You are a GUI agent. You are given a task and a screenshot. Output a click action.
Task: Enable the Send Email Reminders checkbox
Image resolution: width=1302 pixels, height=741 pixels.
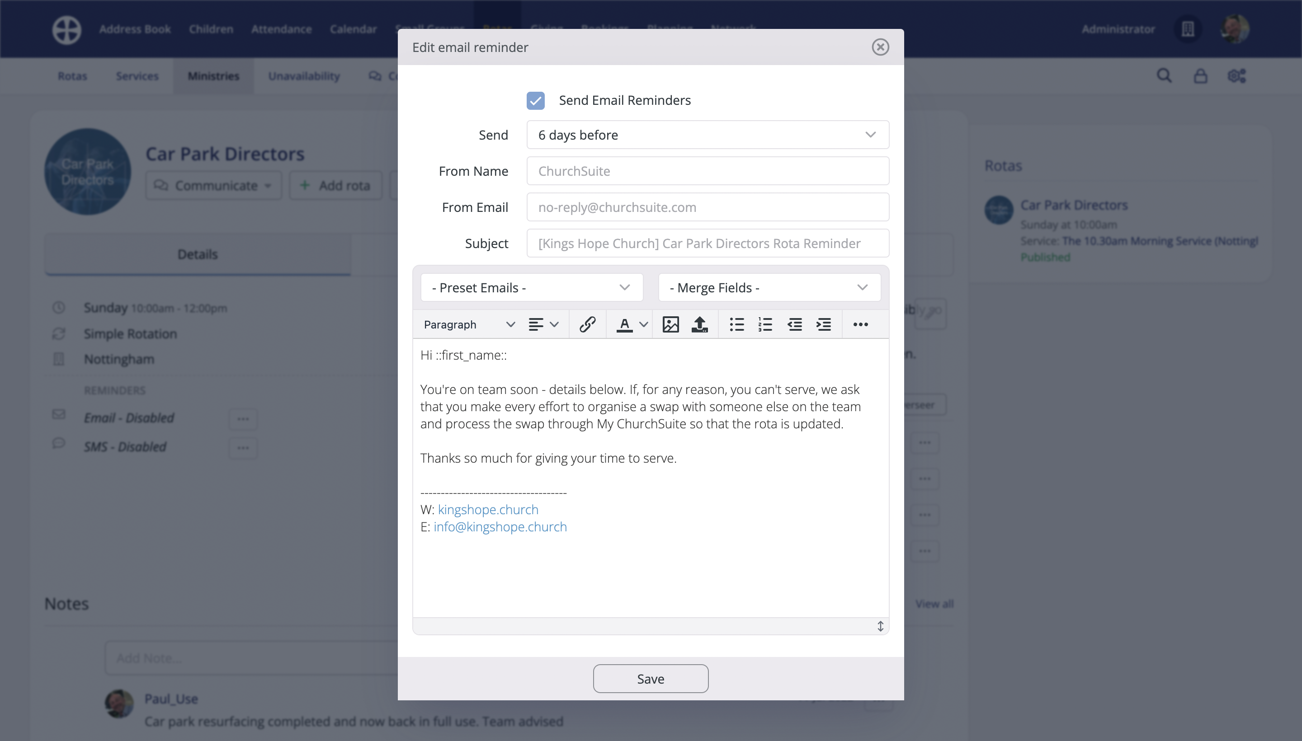[x=535, y=100]
